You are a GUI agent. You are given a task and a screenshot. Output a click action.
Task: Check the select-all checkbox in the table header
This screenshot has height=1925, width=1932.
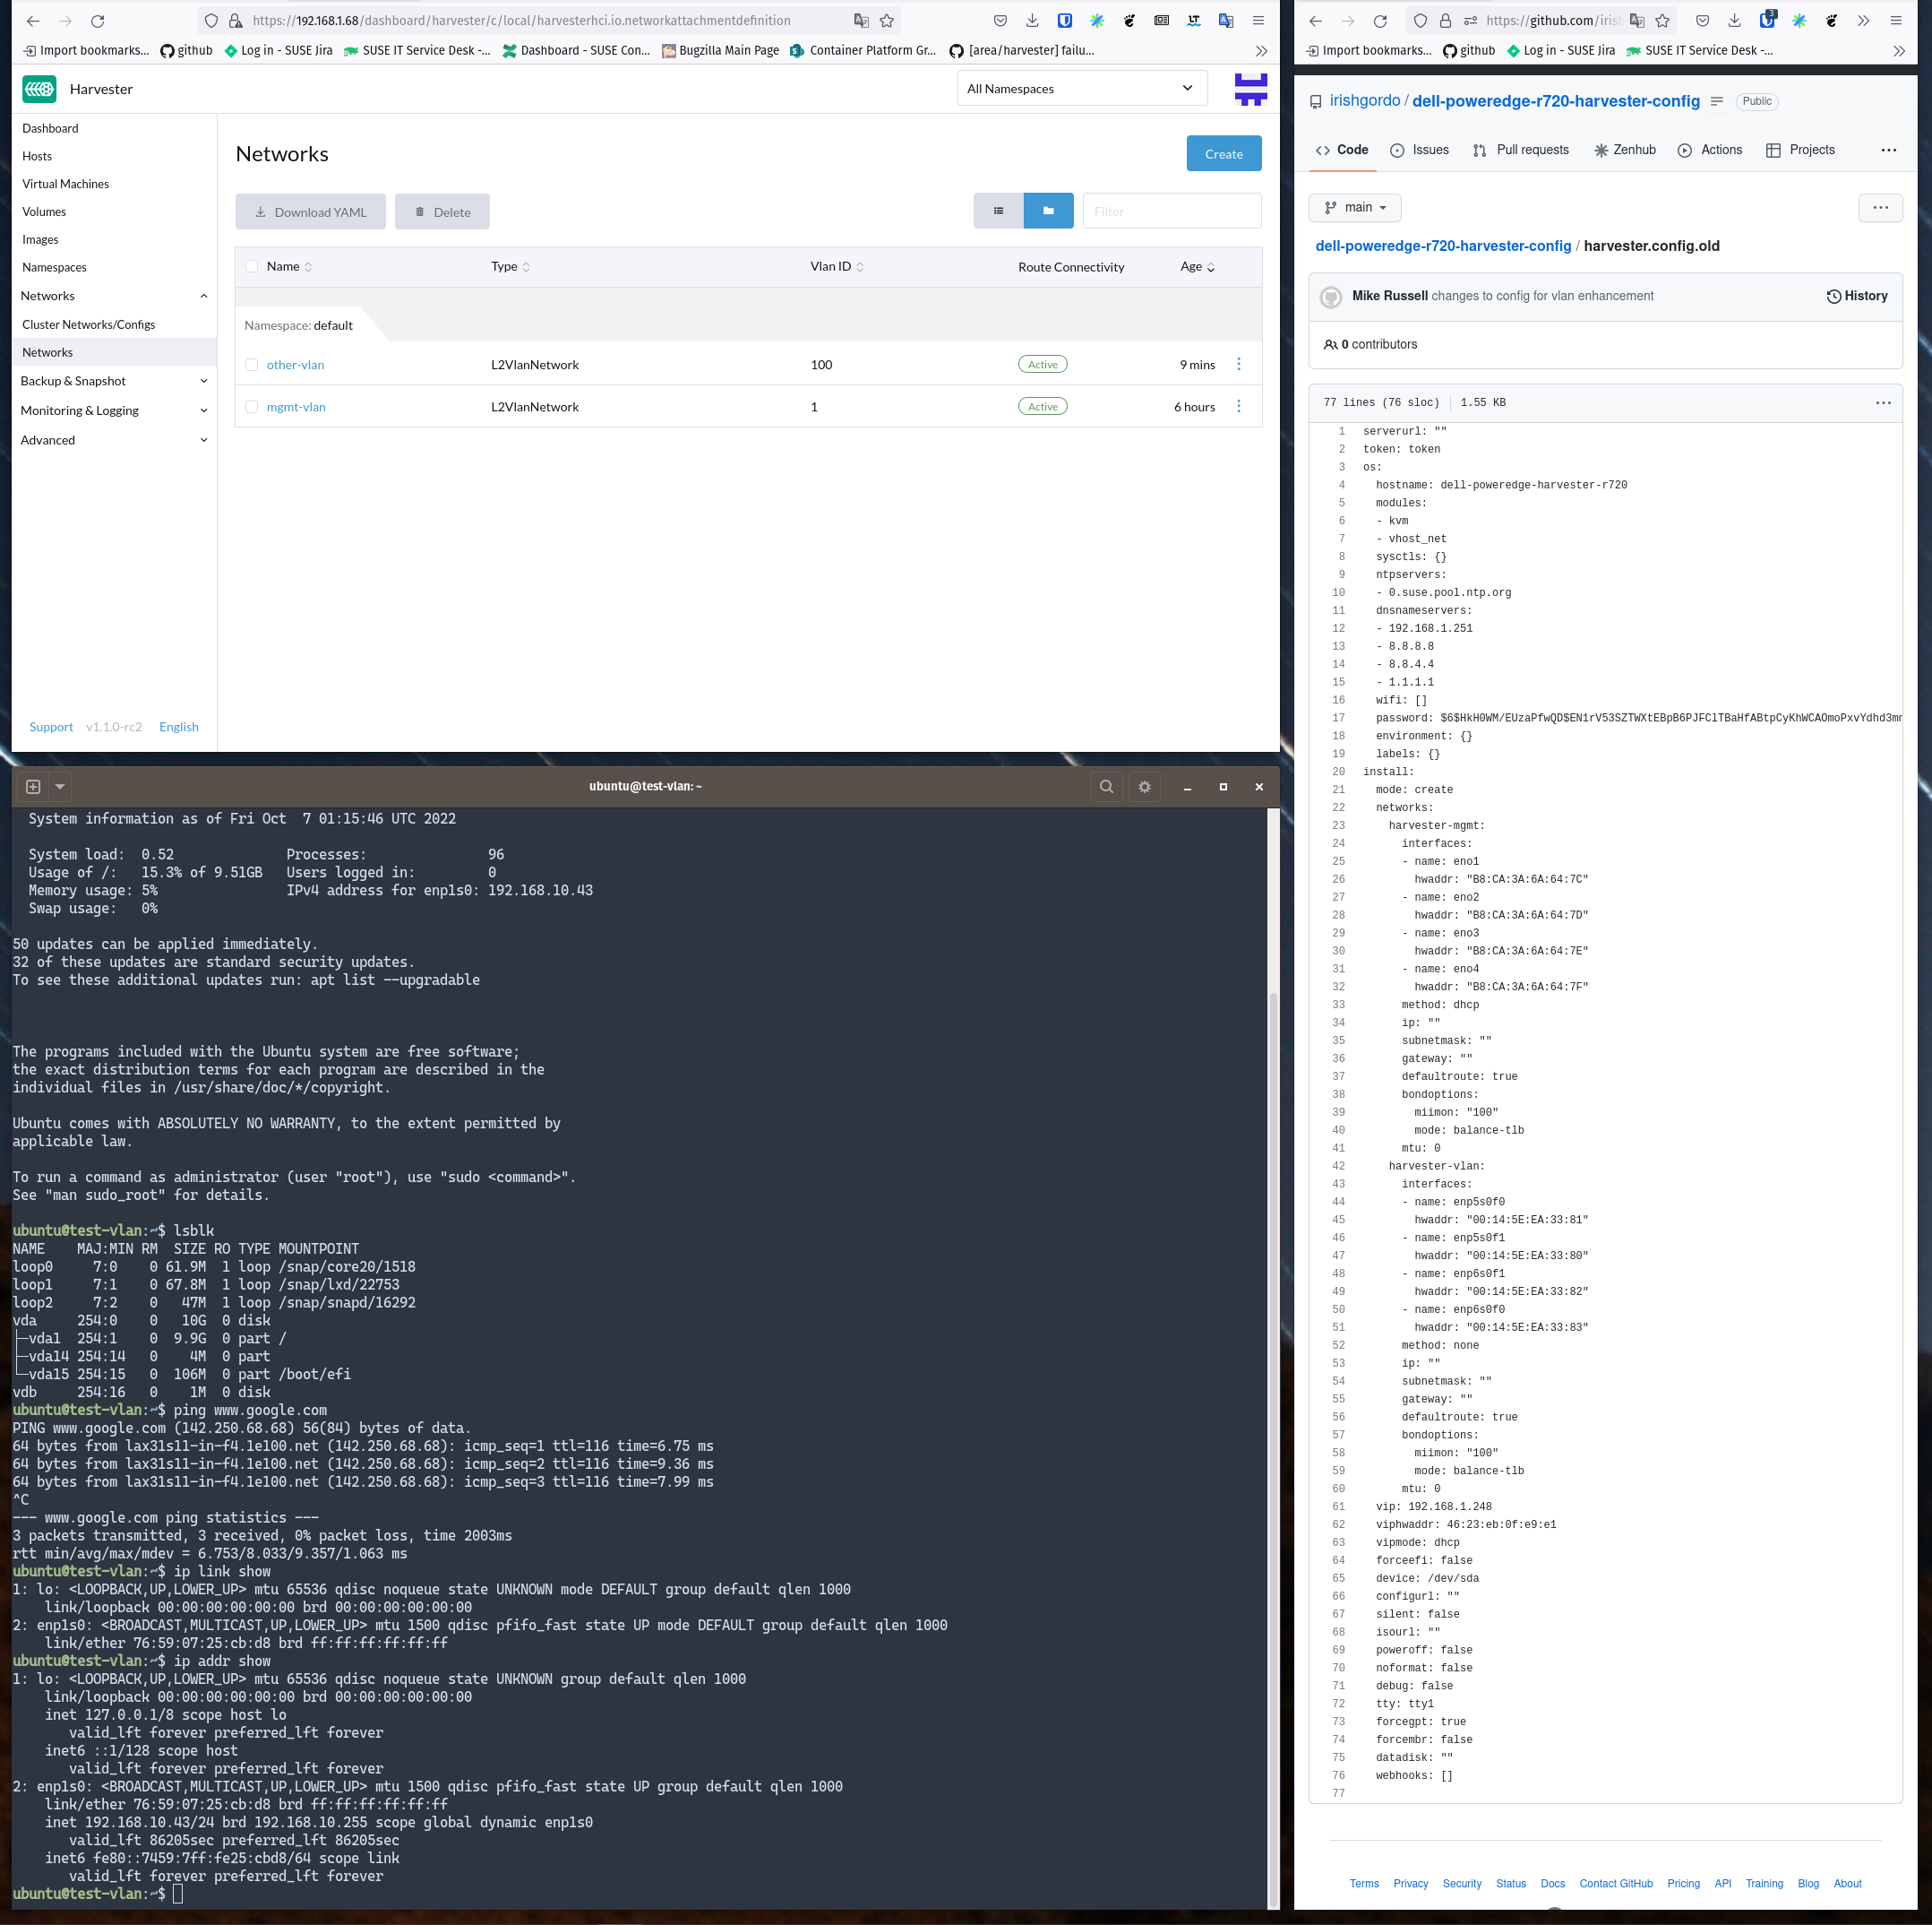(251, 266)
